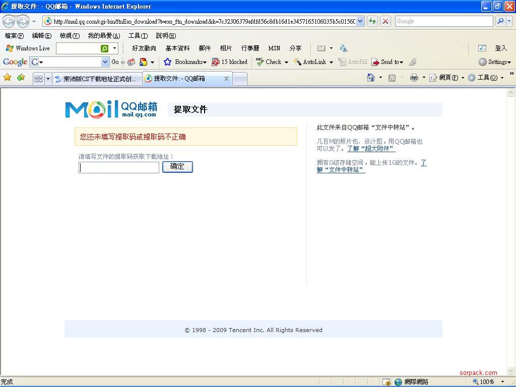The width and height of the screenshot is (516, 387).
Task: Toggle the 15 blocked popup blocker
Action: click(x=230, y=62)
